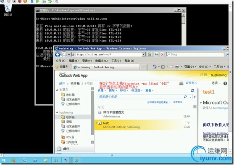
Task: Click the square stop icon in VM toolbar
Action: click(x=14, y=1)
